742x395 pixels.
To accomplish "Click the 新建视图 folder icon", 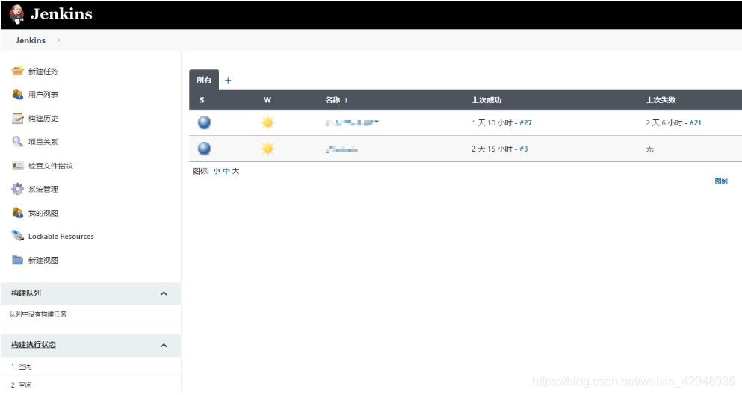I will point(17,260).
